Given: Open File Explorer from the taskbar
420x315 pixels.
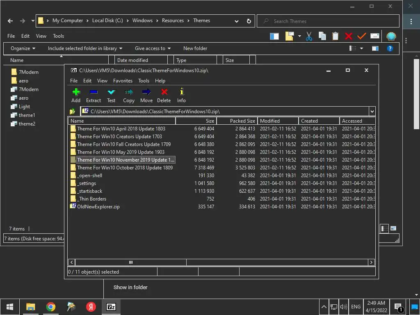Looking at the screenshot, I should pyautogui.click(x=30, y=307).
